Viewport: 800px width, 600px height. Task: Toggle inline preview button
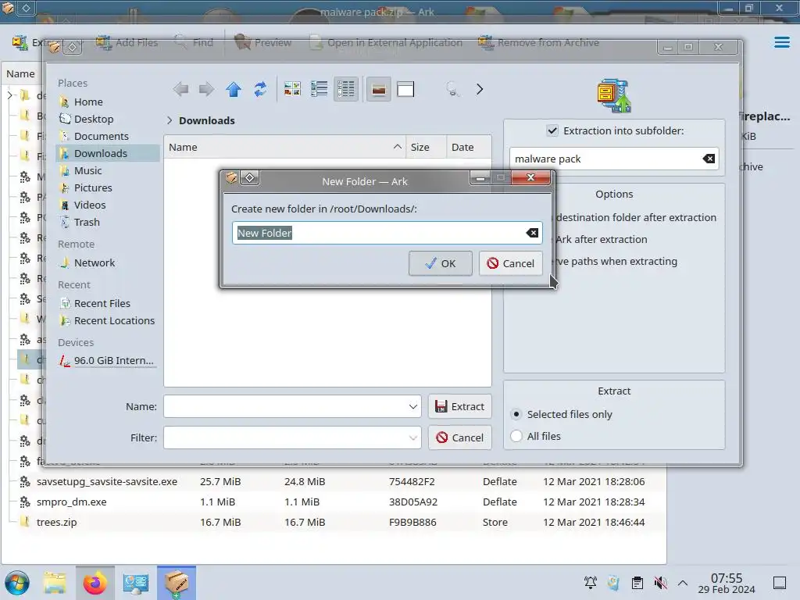(379, 89)
